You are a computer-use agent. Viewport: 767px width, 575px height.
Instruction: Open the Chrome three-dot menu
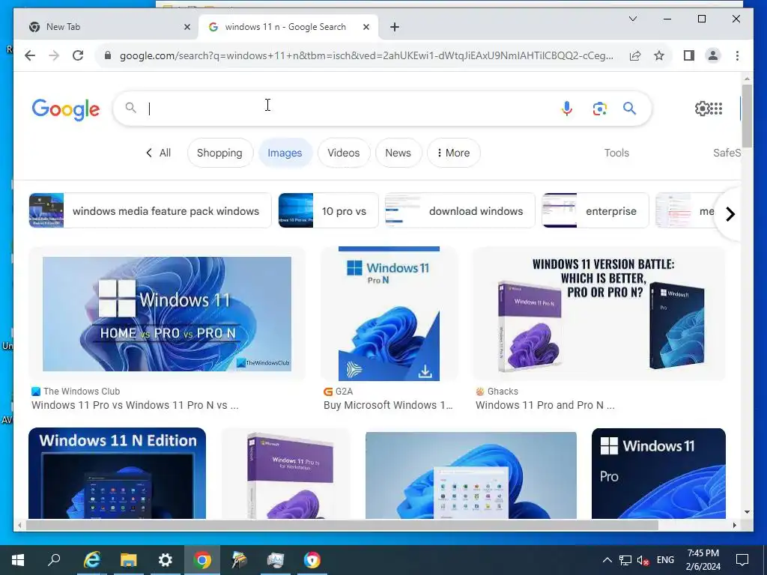coord(737,55)
